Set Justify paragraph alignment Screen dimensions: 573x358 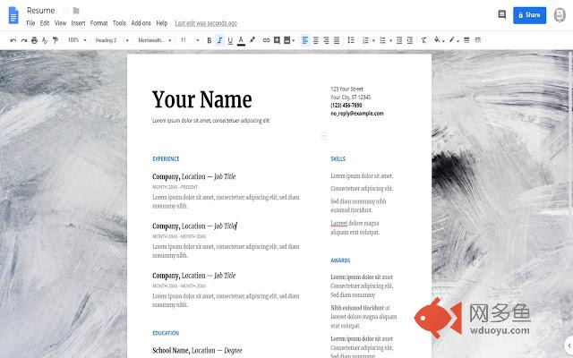click(x=337, y=40)
